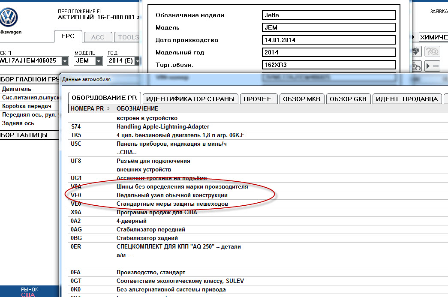Click the АКТИВНЫЙ 16-E-000 001 offer label
448x297 pixels.
point(96,17)
